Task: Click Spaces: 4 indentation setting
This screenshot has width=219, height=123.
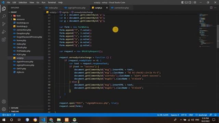Action: tap(175, 115)
